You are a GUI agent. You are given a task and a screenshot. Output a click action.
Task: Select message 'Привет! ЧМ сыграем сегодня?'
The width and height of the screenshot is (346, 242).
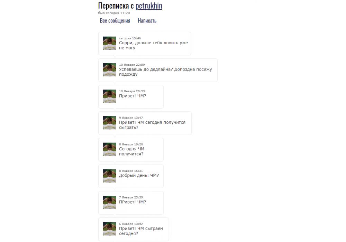pos(141,231)
